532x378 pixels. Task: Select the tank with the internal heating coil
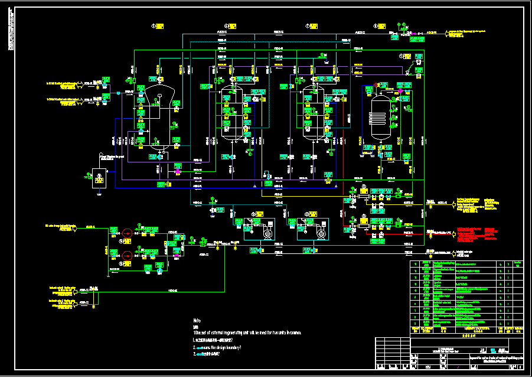coord(381,118)
